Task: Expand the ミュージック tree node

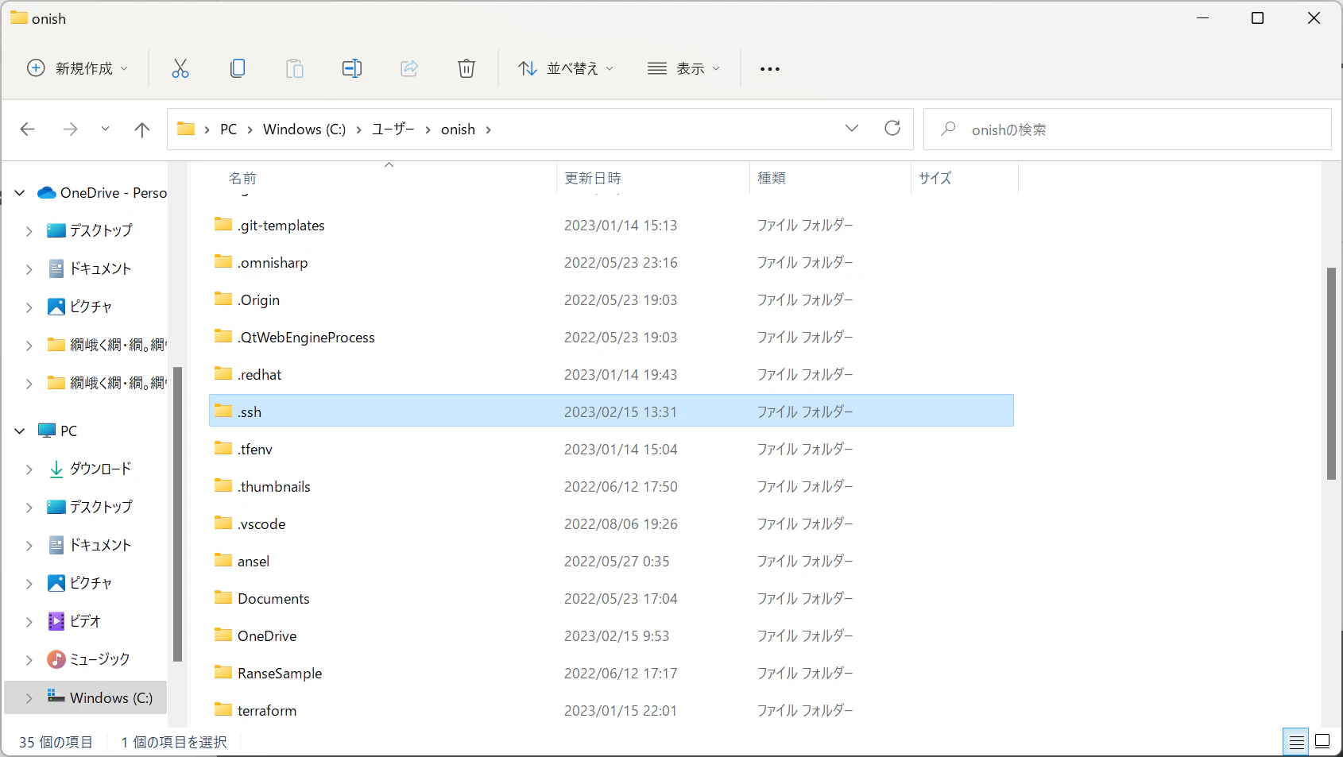Action: 29,660
